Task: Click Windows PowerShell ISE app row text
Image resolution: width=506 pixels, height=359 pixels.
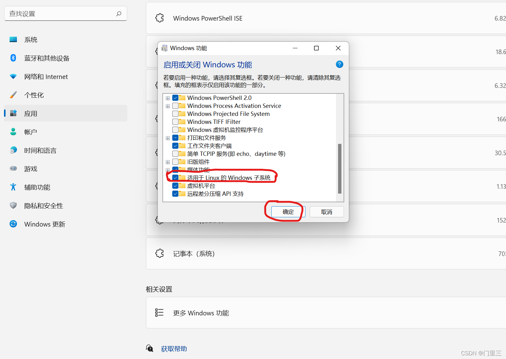Action: [x=208, y=18]
